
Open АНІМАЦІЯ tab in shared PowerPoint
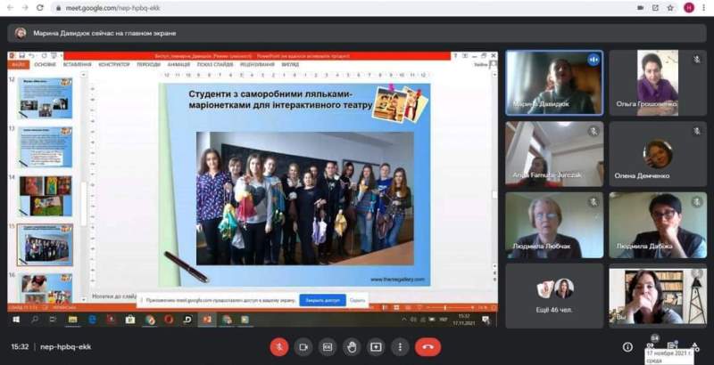[x=179, y=65]
